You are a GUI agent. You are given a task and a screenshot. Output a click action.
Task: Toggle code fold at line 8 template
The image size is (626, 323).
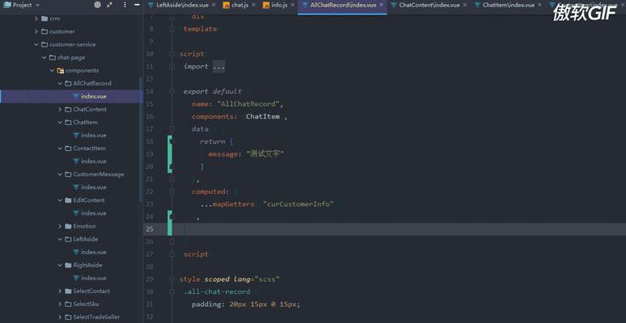[171, 29]
